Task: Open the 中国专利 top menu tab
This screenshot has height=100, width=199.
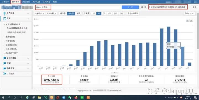Action: pos(6,2)
